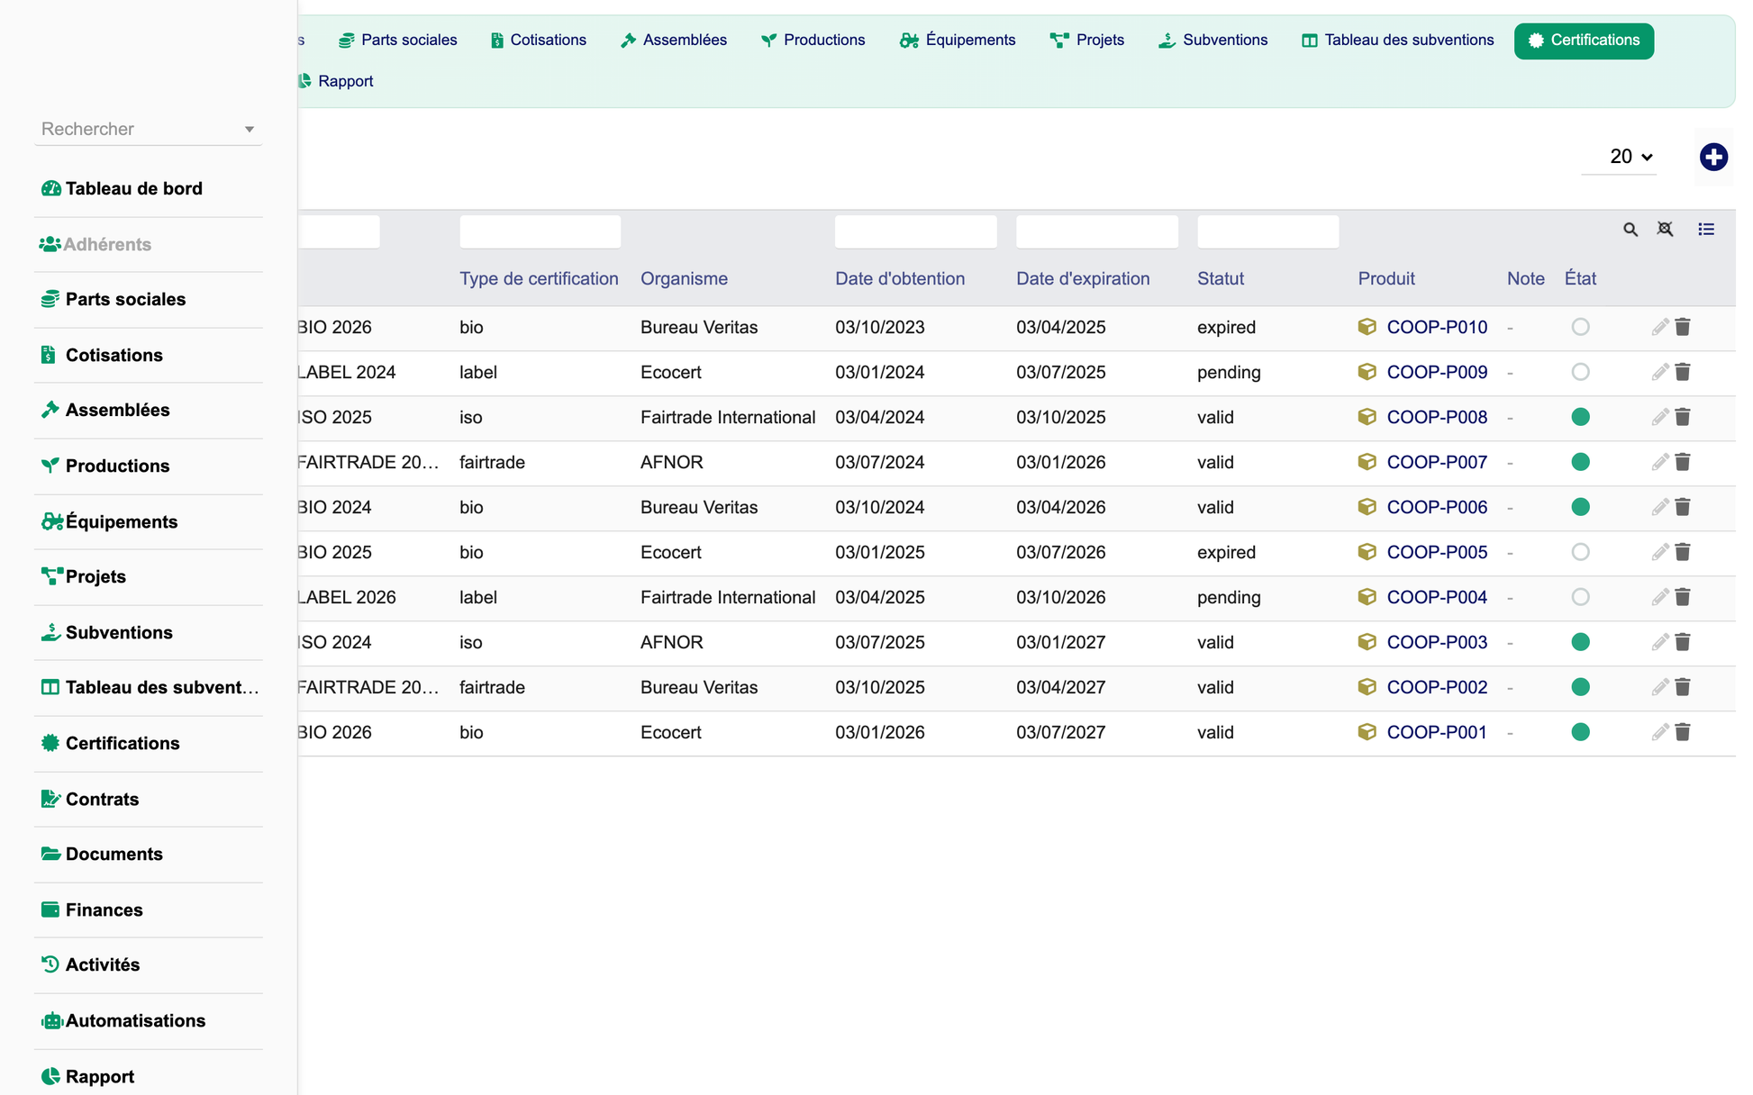Toggle État circle for COOP-P004 row
This screenshot has width=1753, height=1095.
click(x=1580, y=597)
